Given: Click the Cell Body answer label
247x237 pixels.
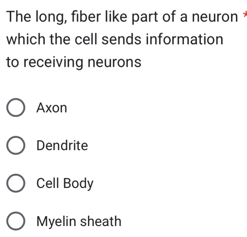Looking at the screenshot, I should [65, 183].
